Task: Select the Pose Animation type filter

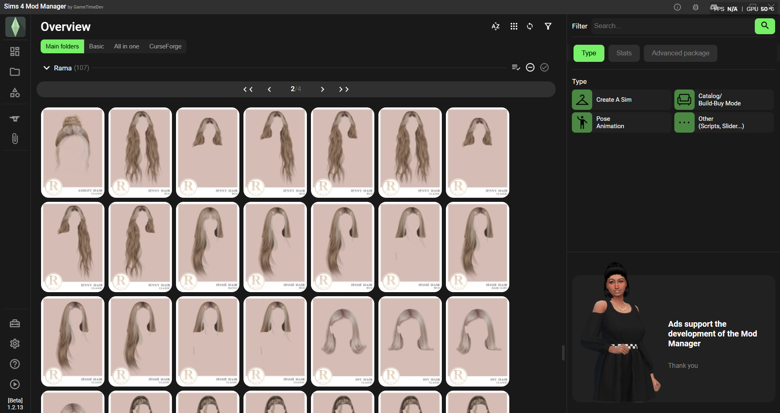Action: pyautogui.click(x=621, y=122)
